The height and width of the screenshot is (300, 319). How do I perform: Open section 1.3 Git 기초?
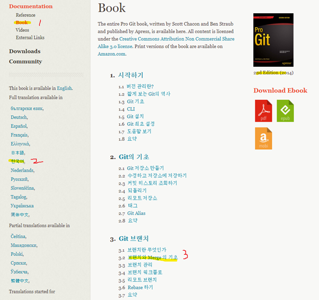click(136, 101)
